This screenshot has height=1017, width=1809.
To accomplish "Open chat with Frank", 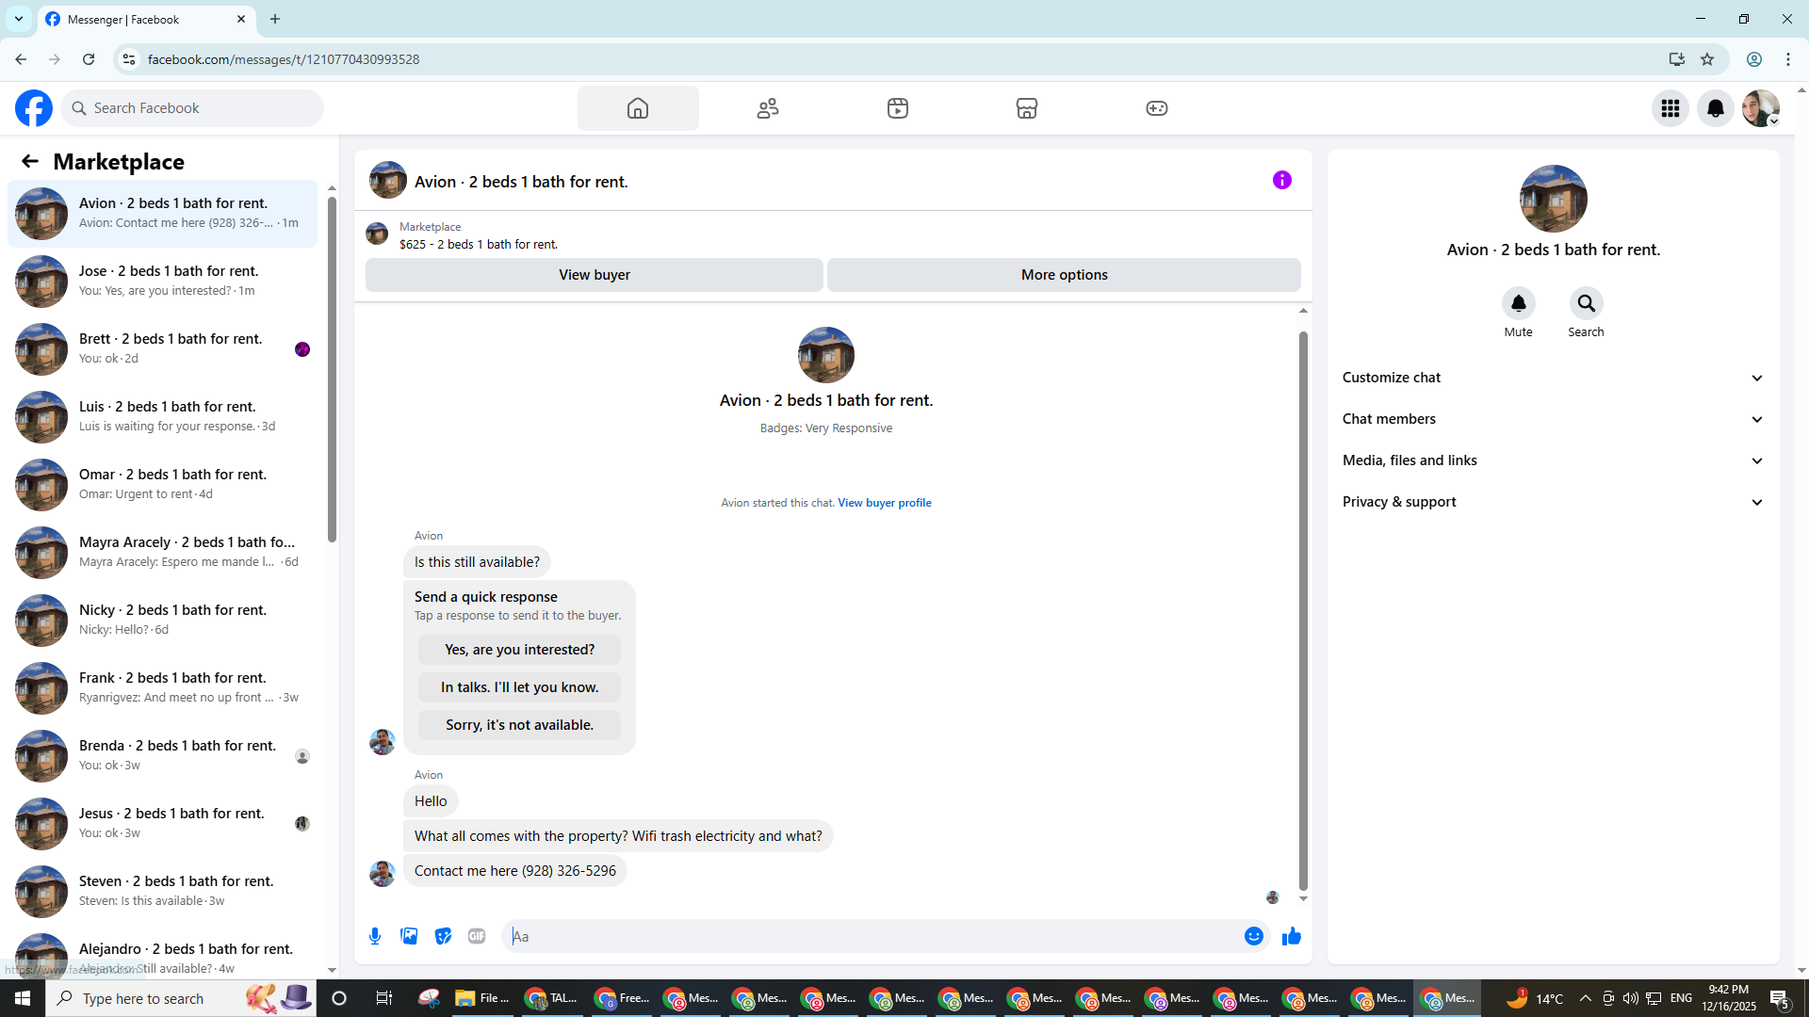I will (x=163, y=688).
